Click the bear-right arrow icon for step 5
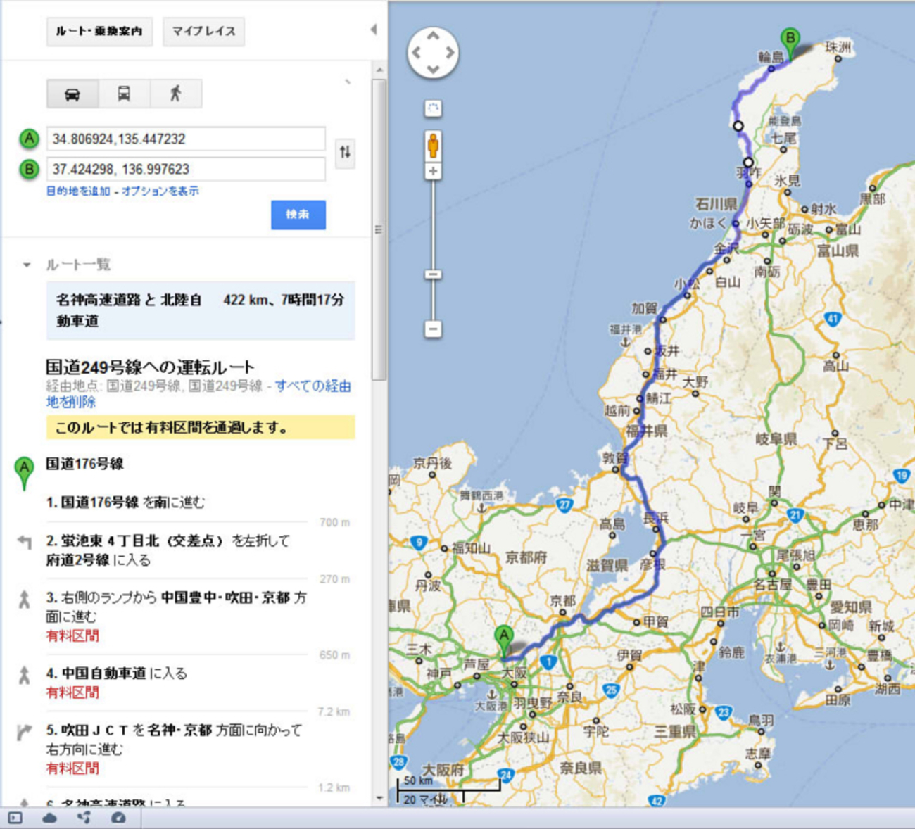The image size is (915, 829). pos(25,732)
